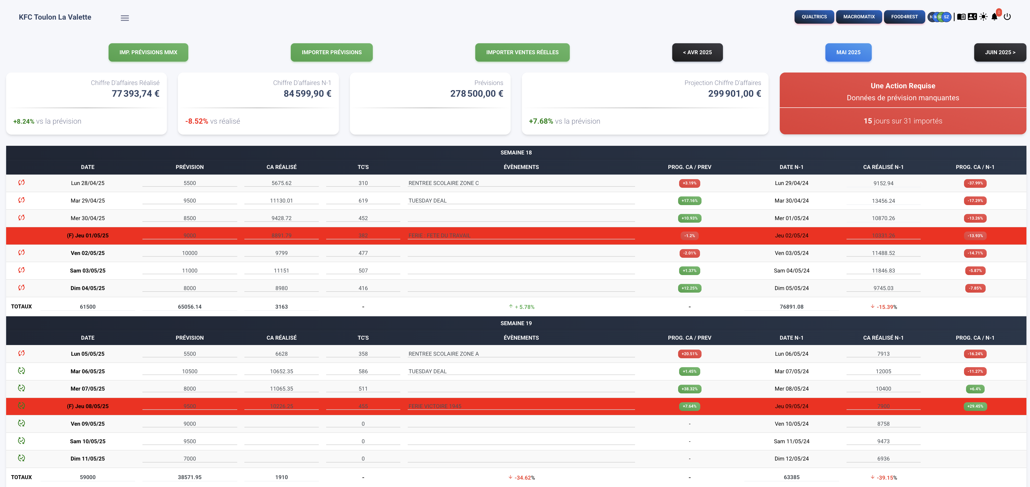This screenshot has width=1030, height=487.
Task: Click the +29.45% badge on Jeu 08/05/25 row
Action: (975, 406)
